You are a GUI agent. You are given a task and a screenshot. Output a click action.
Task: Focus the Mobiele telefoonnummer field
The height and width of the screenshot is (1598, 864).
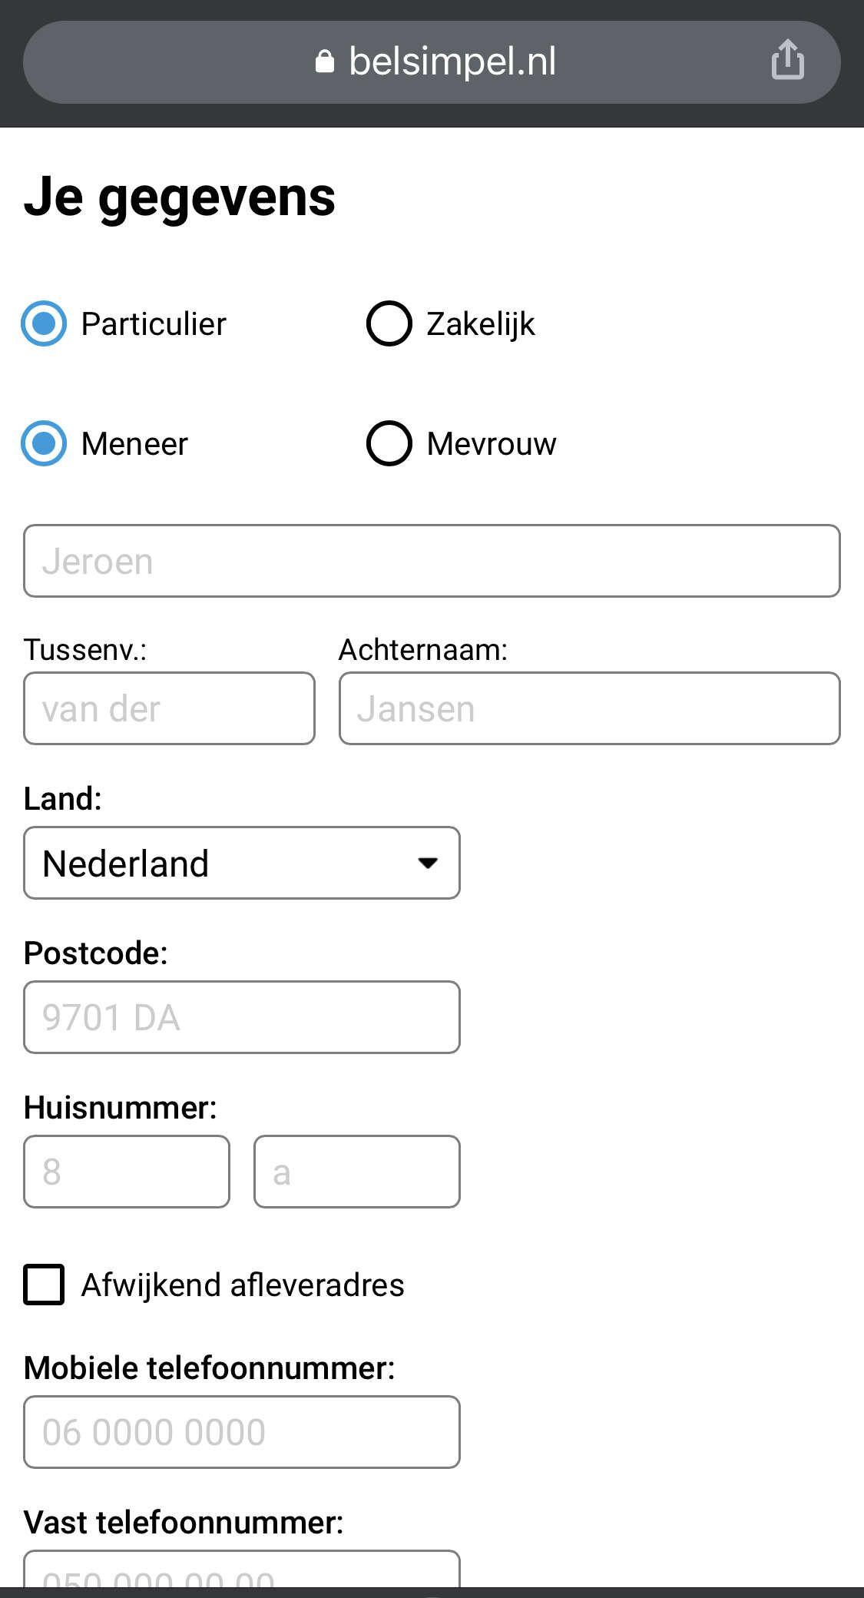click(242, 1432)
